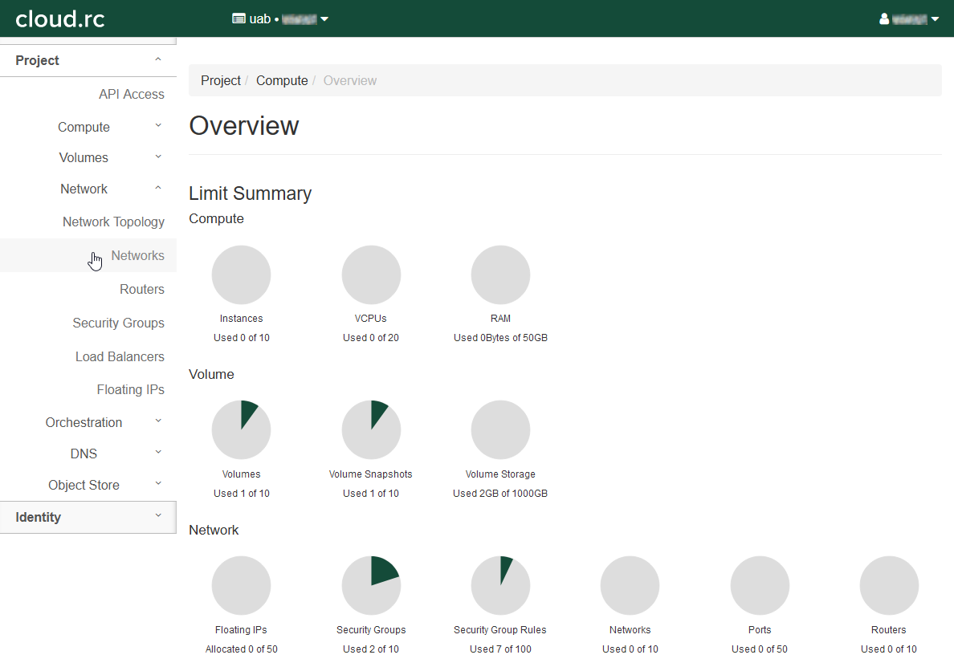This screenshot has width=954, height=663.
Task: Go to Routers page
Action: click(141, 290)
